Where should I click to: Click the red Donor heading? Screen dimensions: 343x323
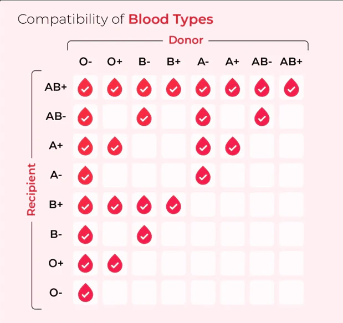pos(186,40)
